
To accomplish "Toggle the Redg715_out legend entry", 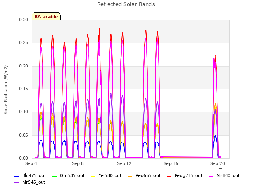I will point(185,176).
